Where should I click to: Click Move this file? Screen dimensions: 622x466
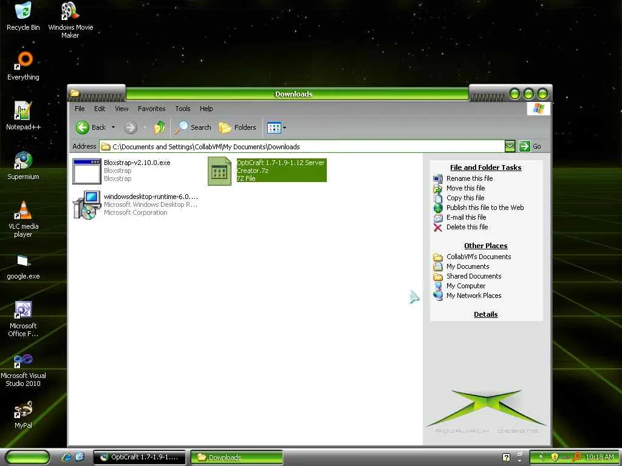466,188
